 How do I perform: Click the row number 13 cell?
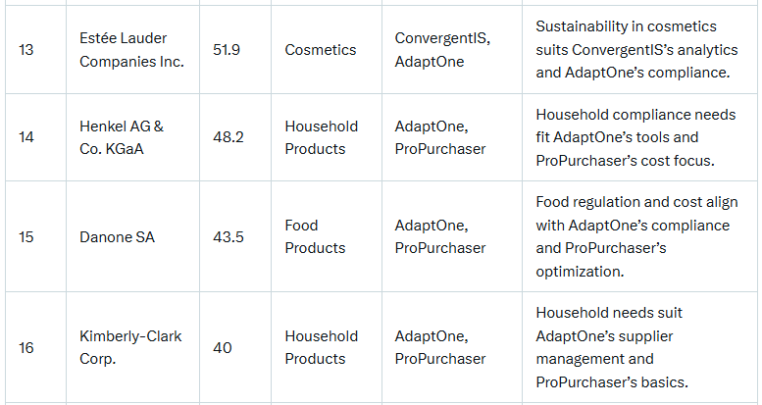[26, 49]
